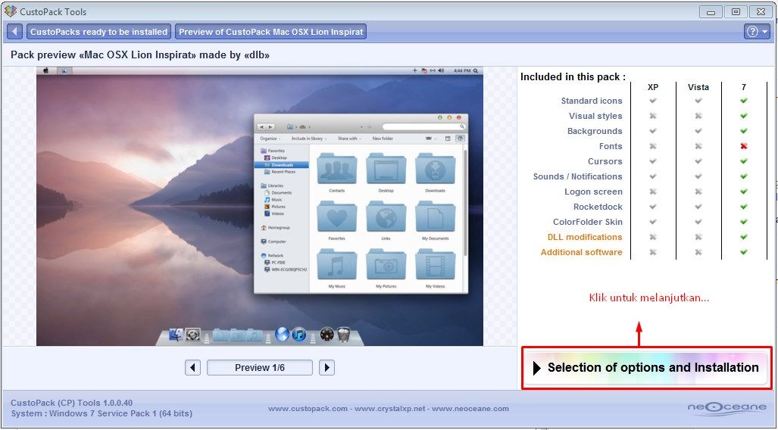Click the green check for DLL modifications under 7

(x=744, y=237)
